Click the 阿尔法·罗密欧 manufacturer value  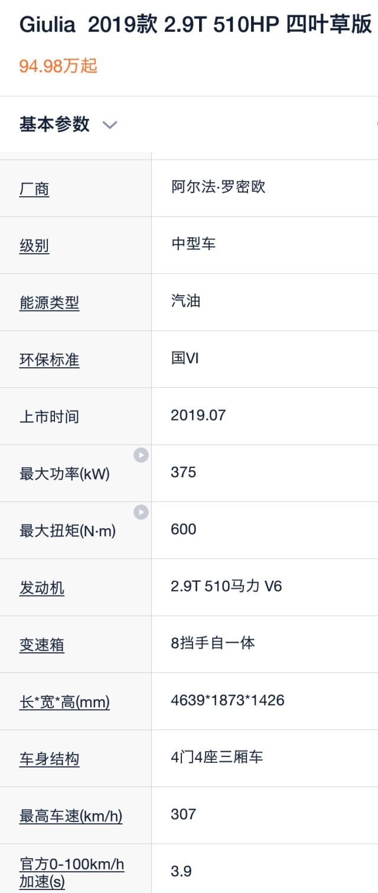[219, 187]
